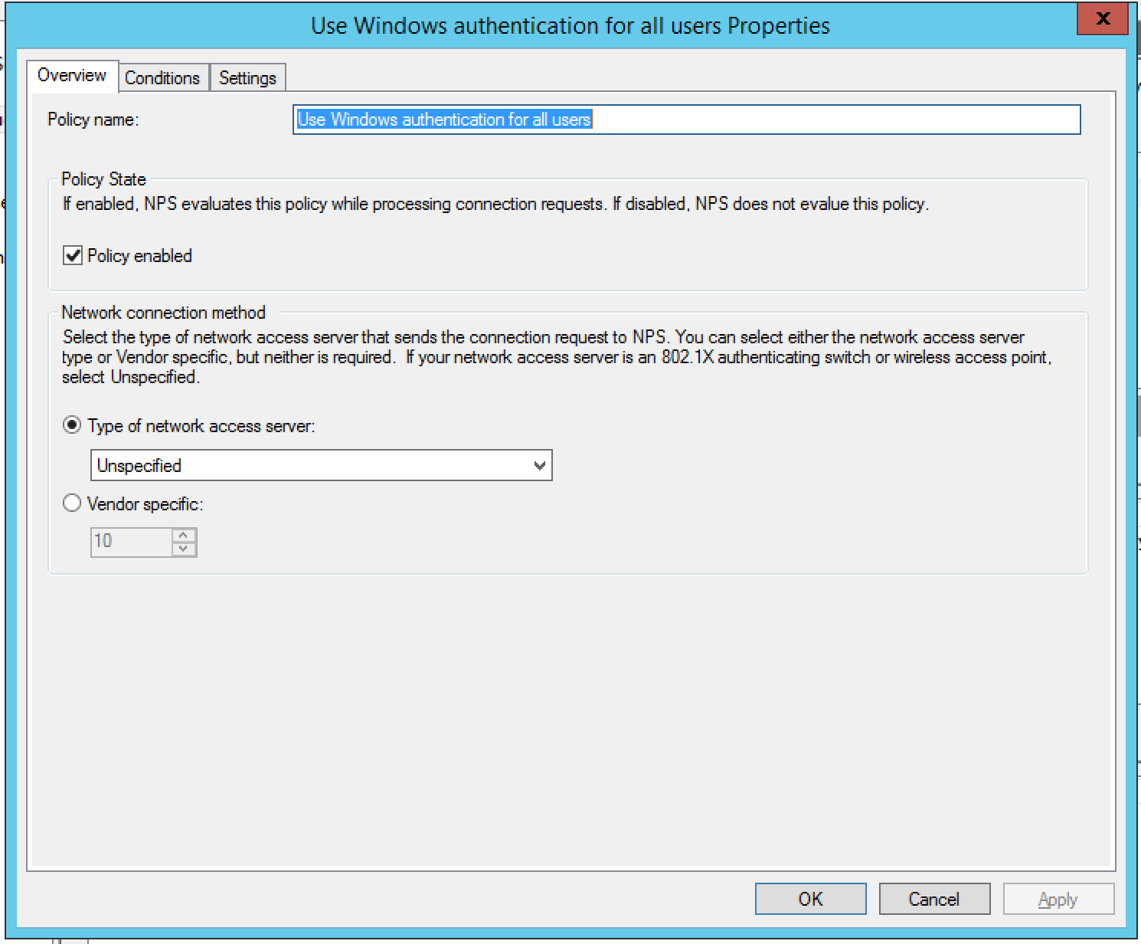Choose the Vendor specific radio option

click(x=72, y=503)
